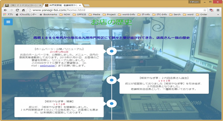Open the iCloudカレンダー bookmark
Viewport: 223px width, 121px height.
[26, 14]
